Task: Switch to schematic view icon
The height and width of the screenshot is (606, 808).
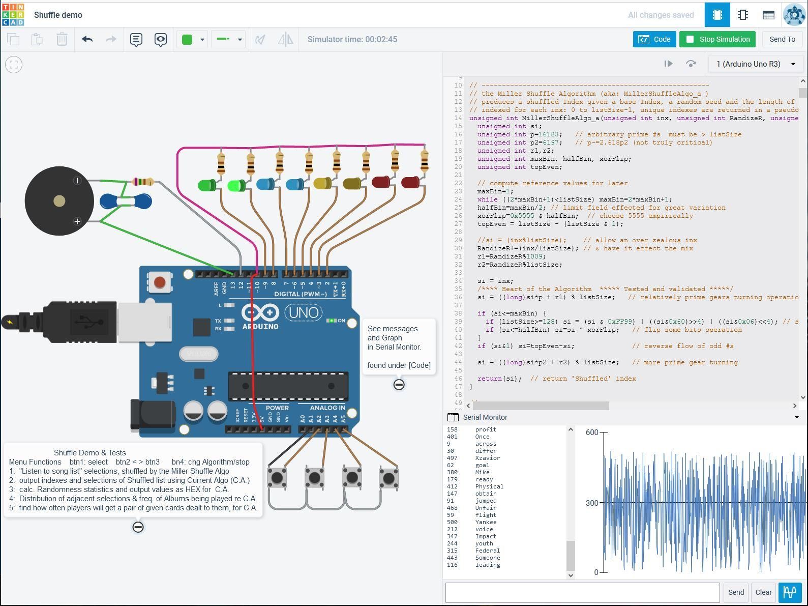Action: click(743, 15)
